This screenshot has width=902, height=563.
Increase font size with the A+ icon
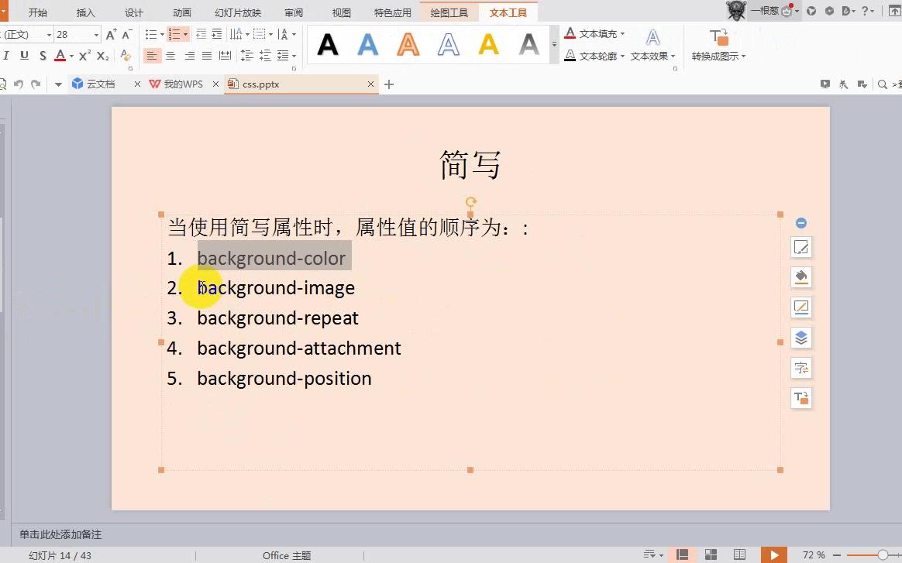111,34
